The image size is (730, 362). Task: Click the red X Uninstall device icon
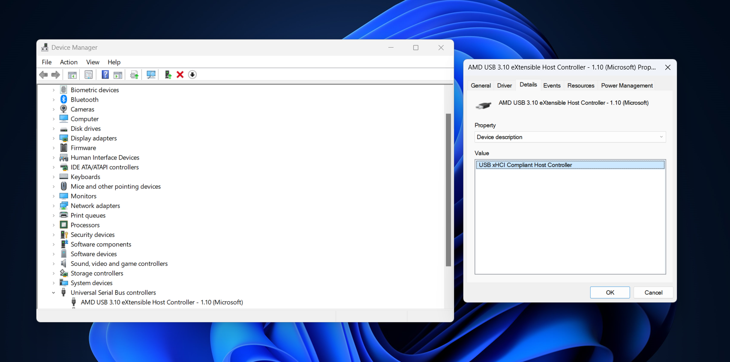tap(180, 75)
